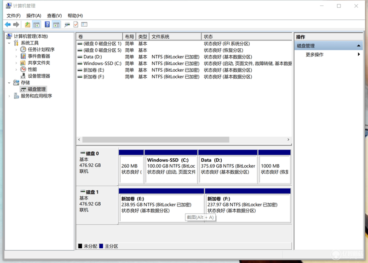This screenshot has height=263, width=368.
Task: Select the 1000 MB recovery partition block
Action: point(275,166)
